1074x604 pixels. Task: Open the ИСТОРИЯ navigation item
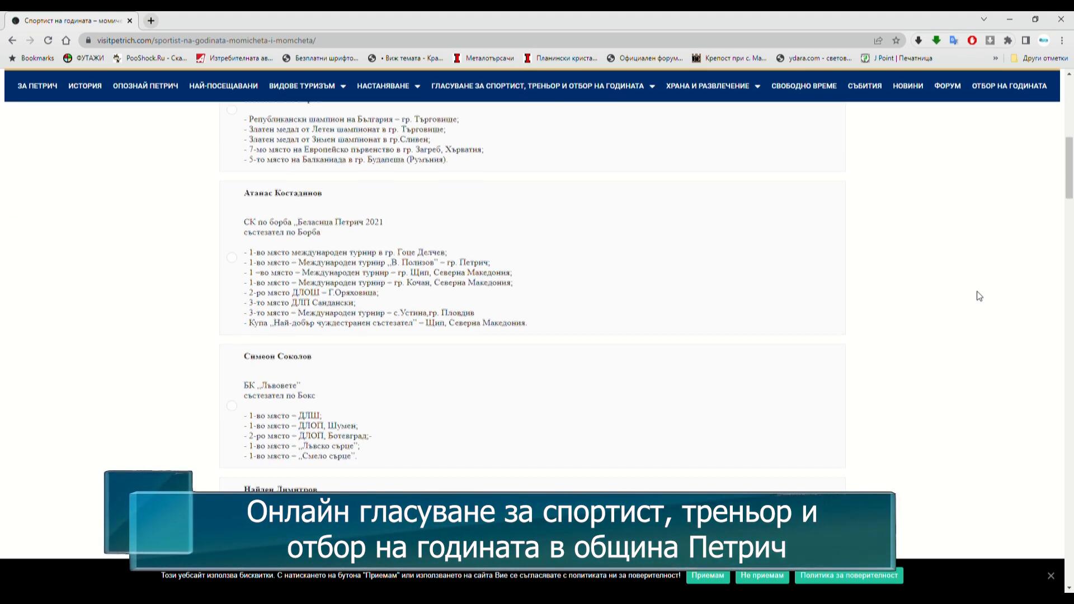(x=85, y=86)
